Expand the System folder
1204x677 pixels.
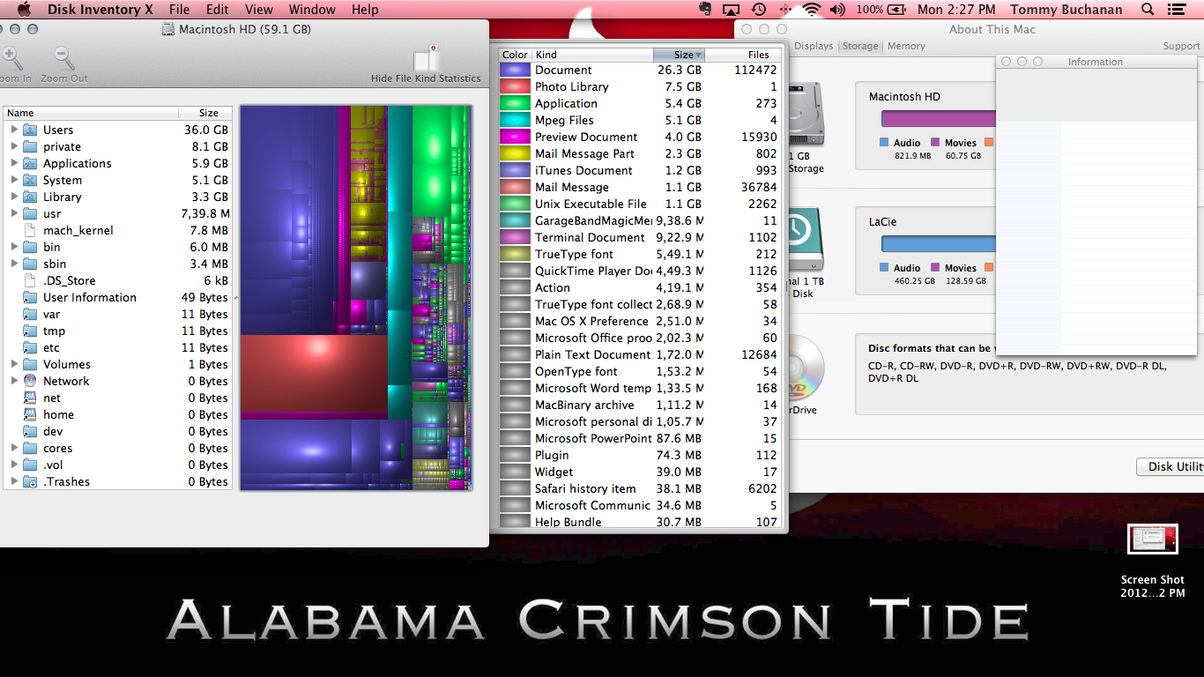pyautogui.click(x=14, y=180)
